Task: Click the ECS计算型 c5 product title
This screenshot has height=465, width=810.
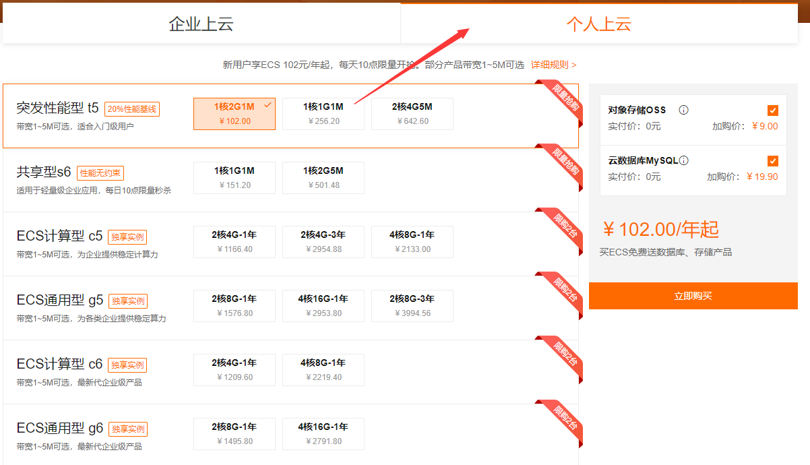Action: click(x=60, y=236)
